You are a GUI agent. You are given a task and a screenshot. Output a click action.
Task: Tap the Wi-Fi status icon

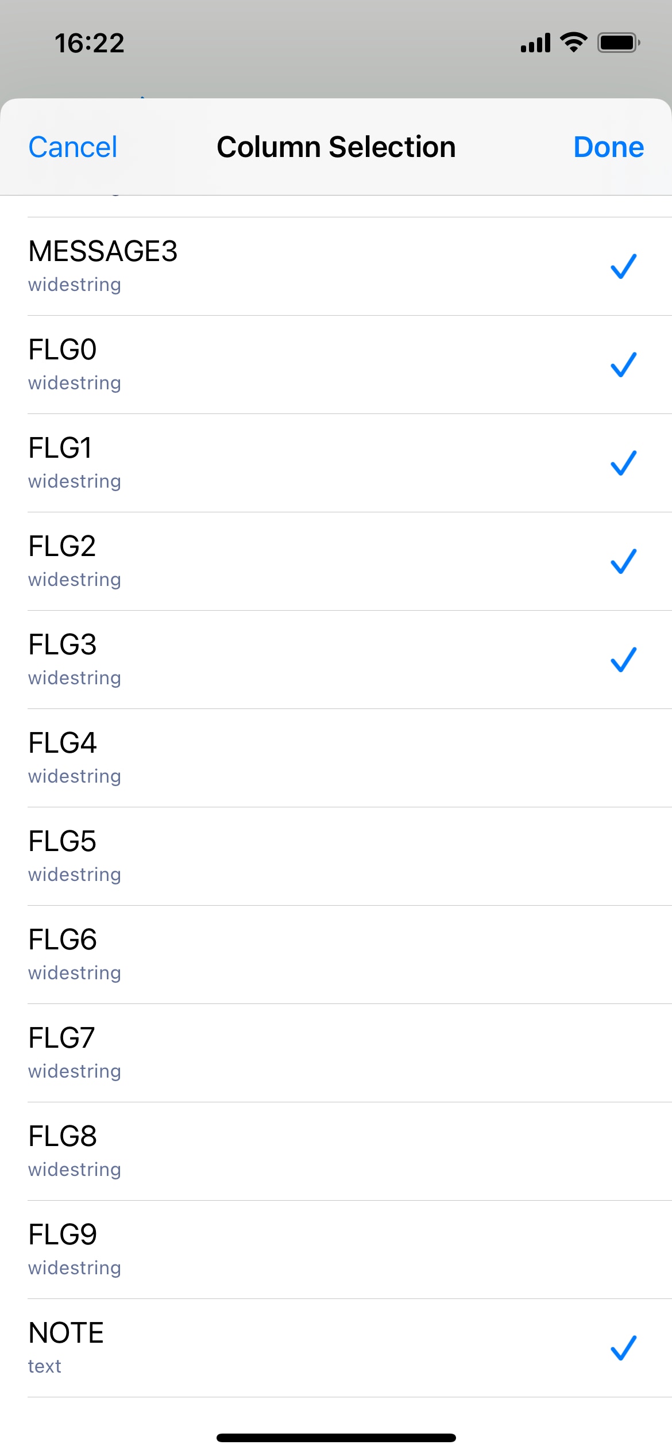(573, 43)
